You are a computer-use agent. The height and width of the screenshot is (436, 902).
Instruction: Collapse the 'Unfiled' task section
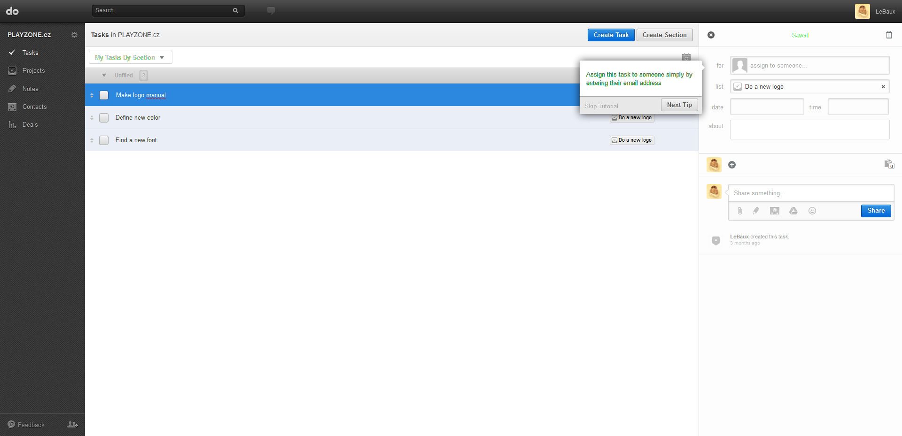tap(104, 75)
